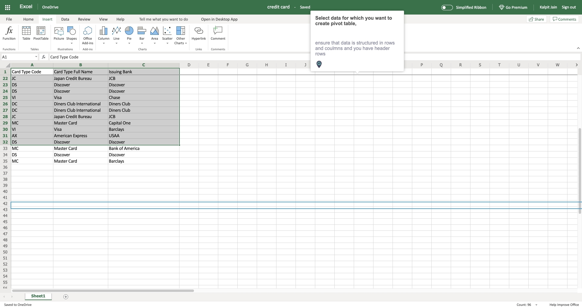
Task: Expand the Line chart dropdown arrow
Action: coord(116,43)
